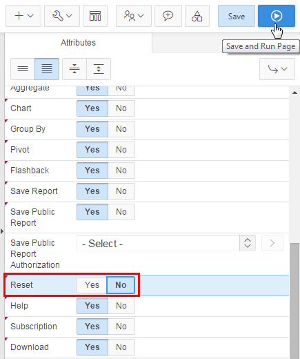Click the Collapse All attributes icon
300x359 pixels.
(74, 69)
